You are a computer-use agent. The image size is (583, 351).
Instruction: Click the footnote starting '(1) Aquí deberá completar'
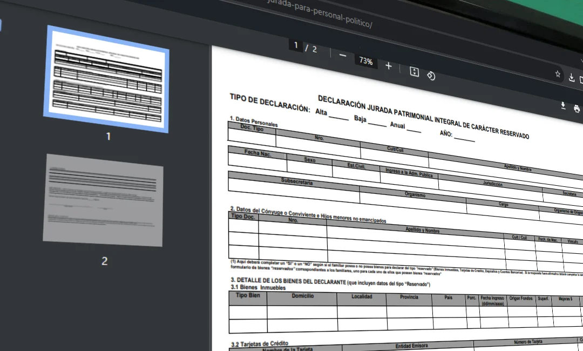[406, 268]
